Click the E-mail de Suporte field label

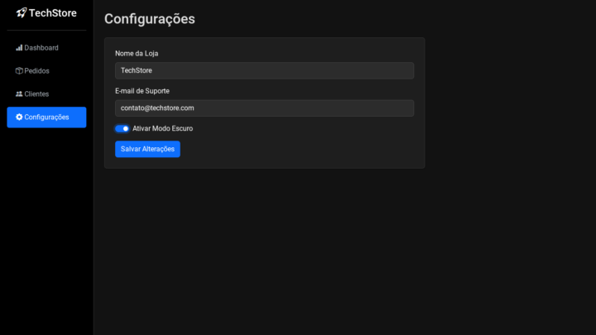142,91
